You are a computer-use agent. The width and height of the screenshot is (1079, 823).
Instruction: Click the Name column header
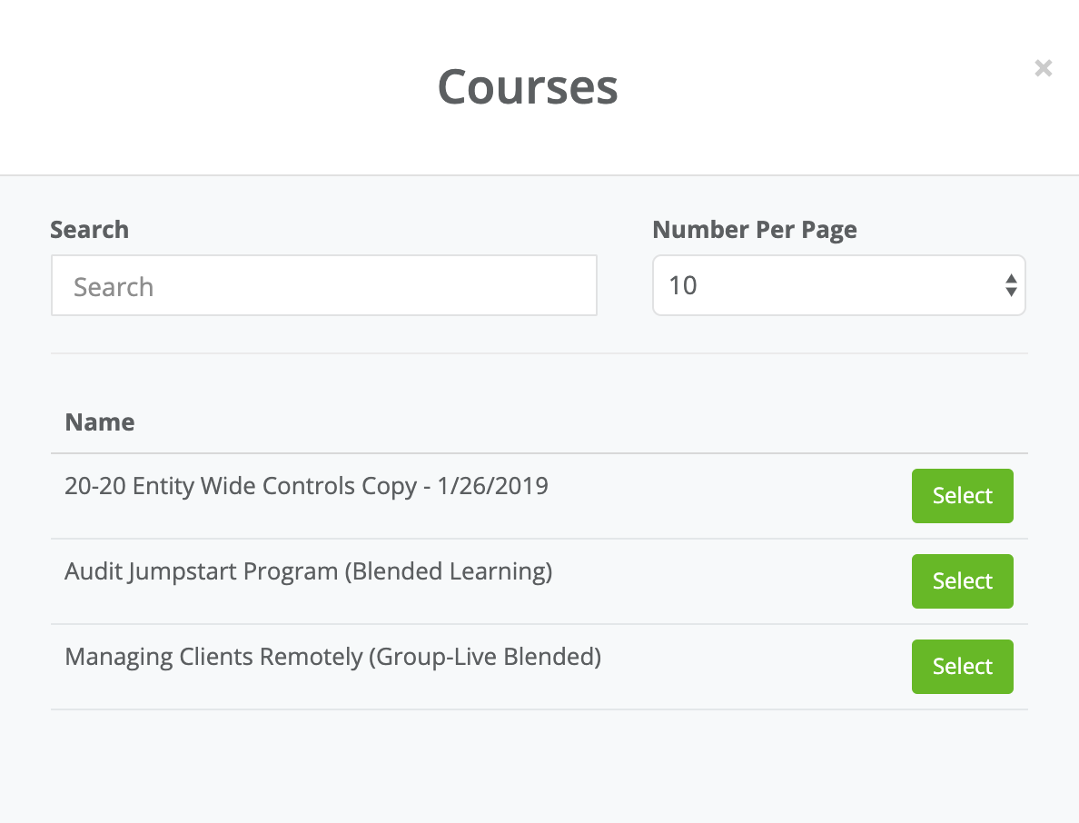point(100,421)
